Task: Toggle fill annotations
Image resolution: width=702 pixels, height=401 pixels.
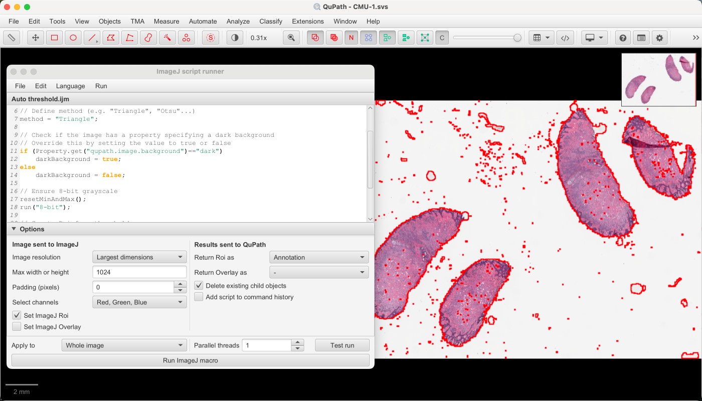Action: pos(333,38)
